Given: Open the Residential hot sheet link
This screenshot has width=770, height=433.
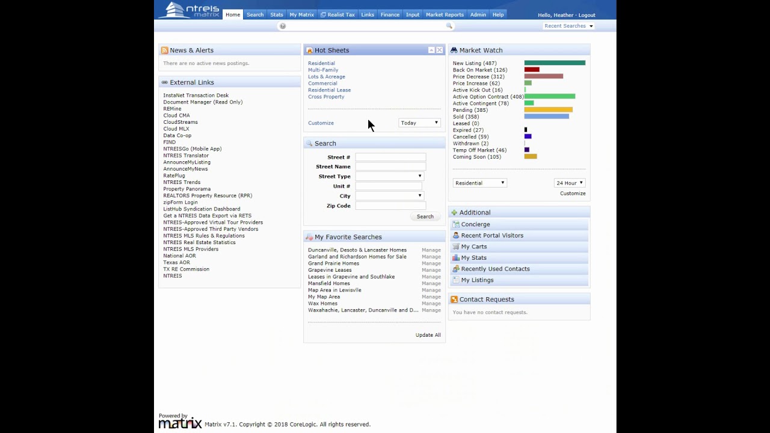Looking at the screenshot, I should point(321,63).
